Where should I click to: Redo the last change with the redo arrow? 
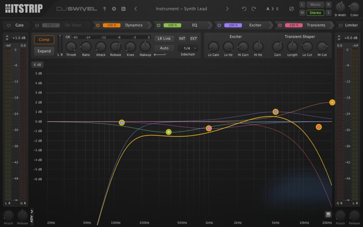pyautogui.click(x=253, y=9)
